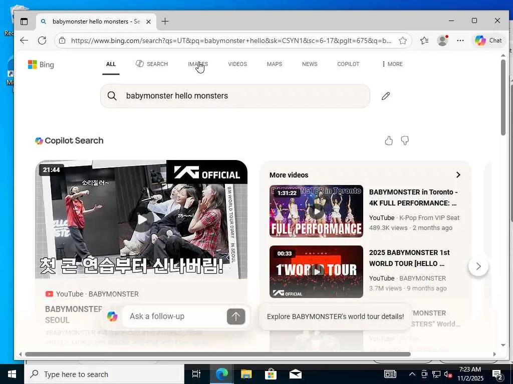Screen dimensions: 513x384
Task: Click the page vertical scrollbar thumb
Action: (503, 97)
